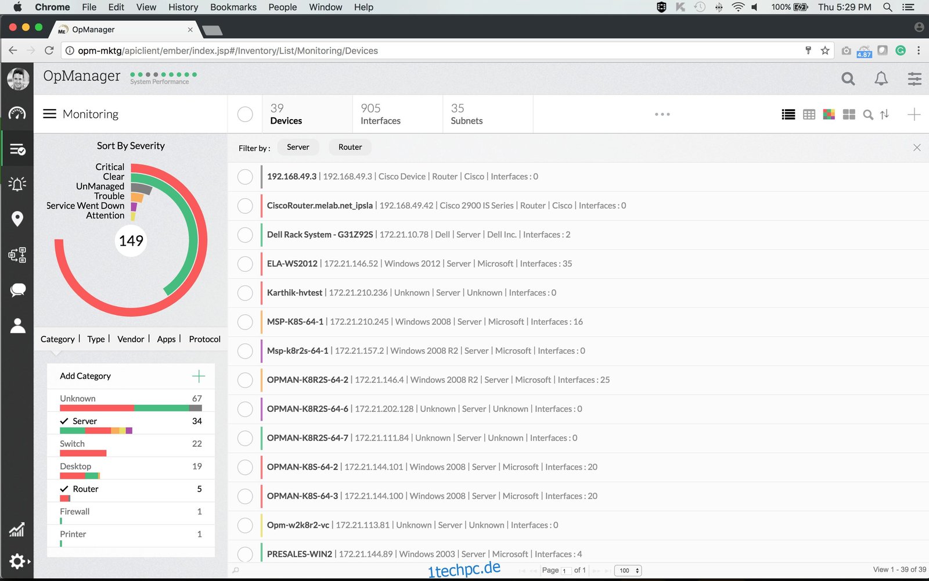Open the Bookmarks menu in Chrome

pyautogui.click(x=233, y=7)
